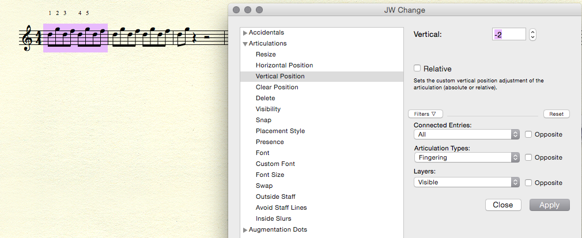This screenshot has width=582, height=238.
Task: Check the Opposite box for Layers
Action: pos(528,183)
